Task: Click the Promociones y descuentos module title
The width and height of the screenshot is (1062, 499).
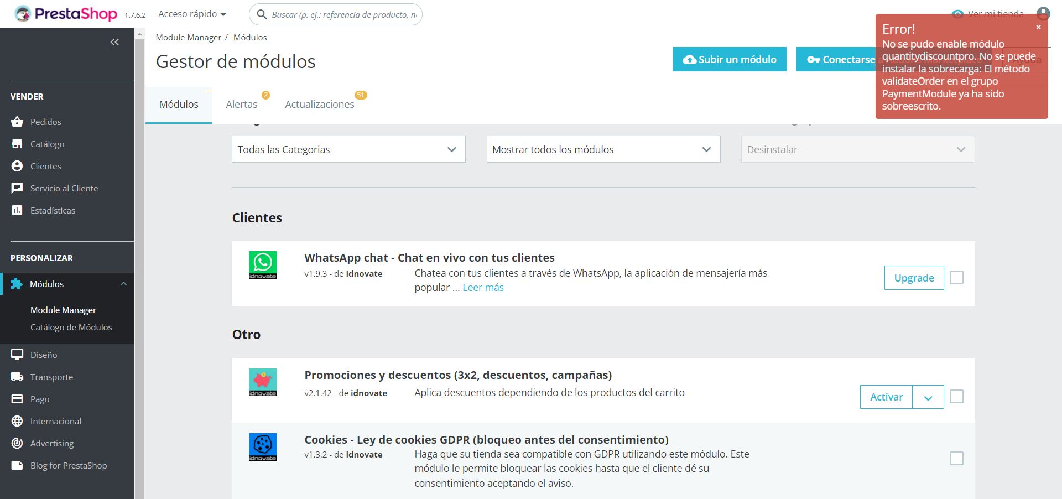Action: pos(458,375)
